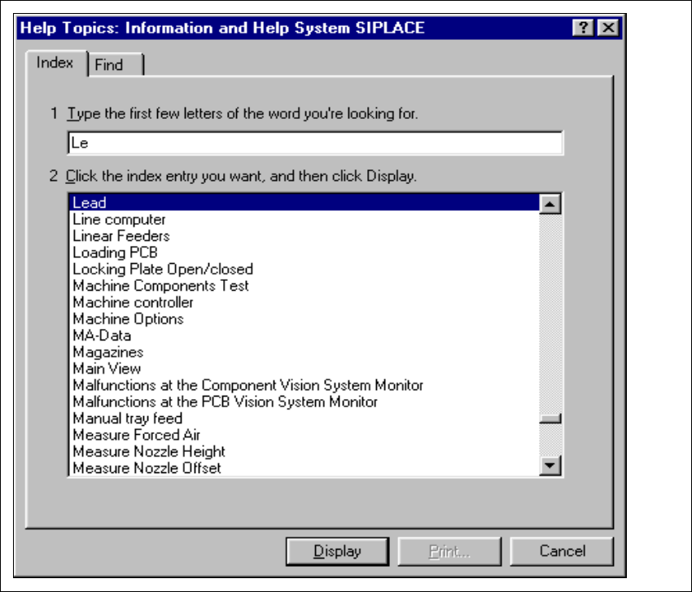Click the index list scroll down arrow
The height and width of the screenshot is (592, 692).
pyautogui.click(x=550, y=465)
